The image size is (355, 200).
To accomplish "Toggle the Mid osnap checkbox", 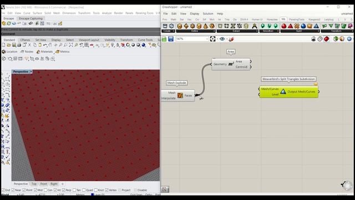I will [35, 190].
